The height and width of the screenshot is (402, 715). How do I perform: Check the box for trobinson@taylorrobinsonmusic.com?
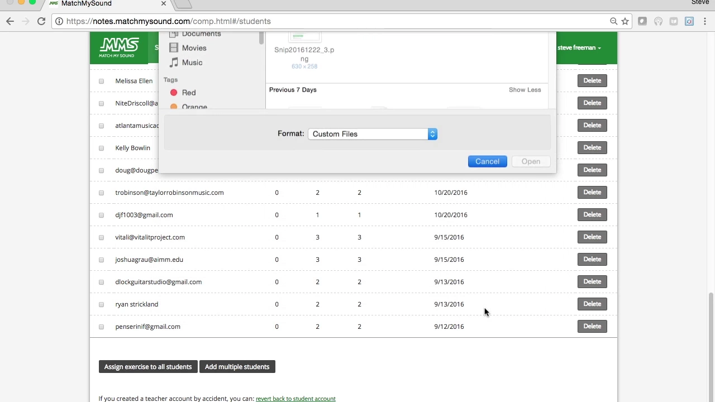101,193
